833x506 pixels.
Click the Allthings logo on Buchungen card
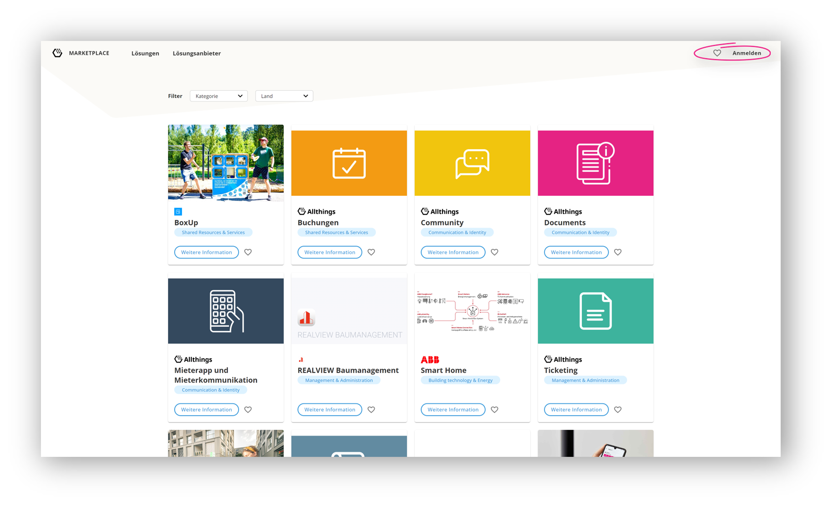coord(316,212)
